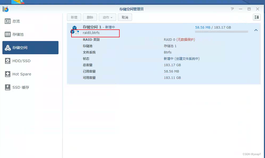Image resolution: width=265 pixels, height=158 pixels.
Task: Select the 存储空间 1 - 新增中 title
Action: pos(99,27)
